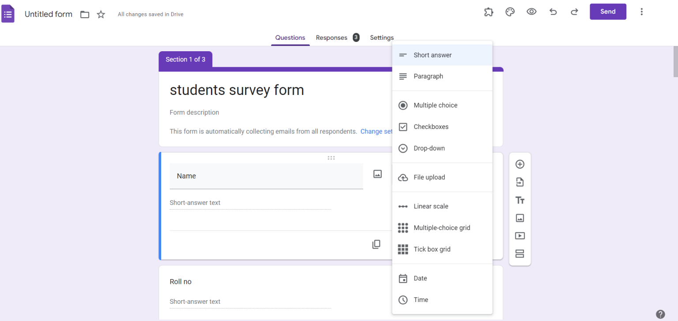
Task: Add title and description icon
Action: coord(520,200)
